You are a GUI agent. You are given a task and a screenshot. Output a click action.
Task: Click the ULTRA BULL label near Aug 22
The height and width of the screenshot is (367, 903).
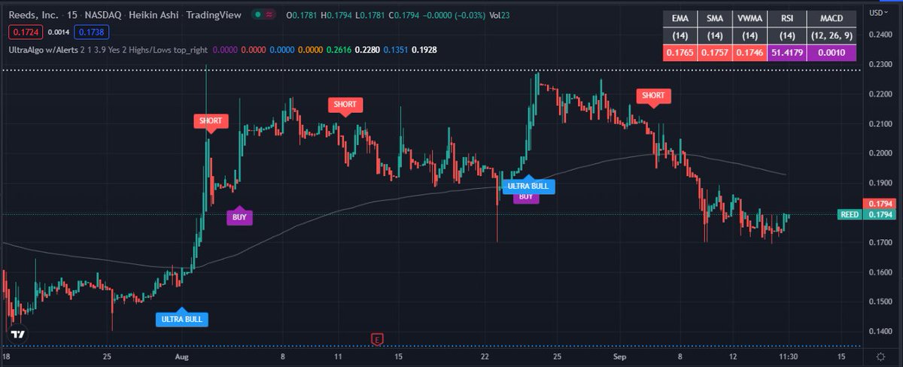(528, 186)
